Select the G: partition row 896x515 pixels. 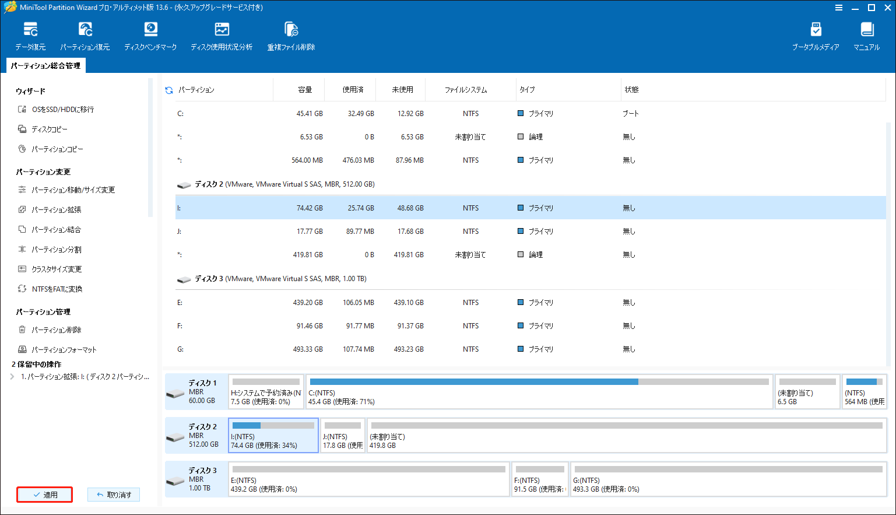pyautogui.click(x=530, y=349)
